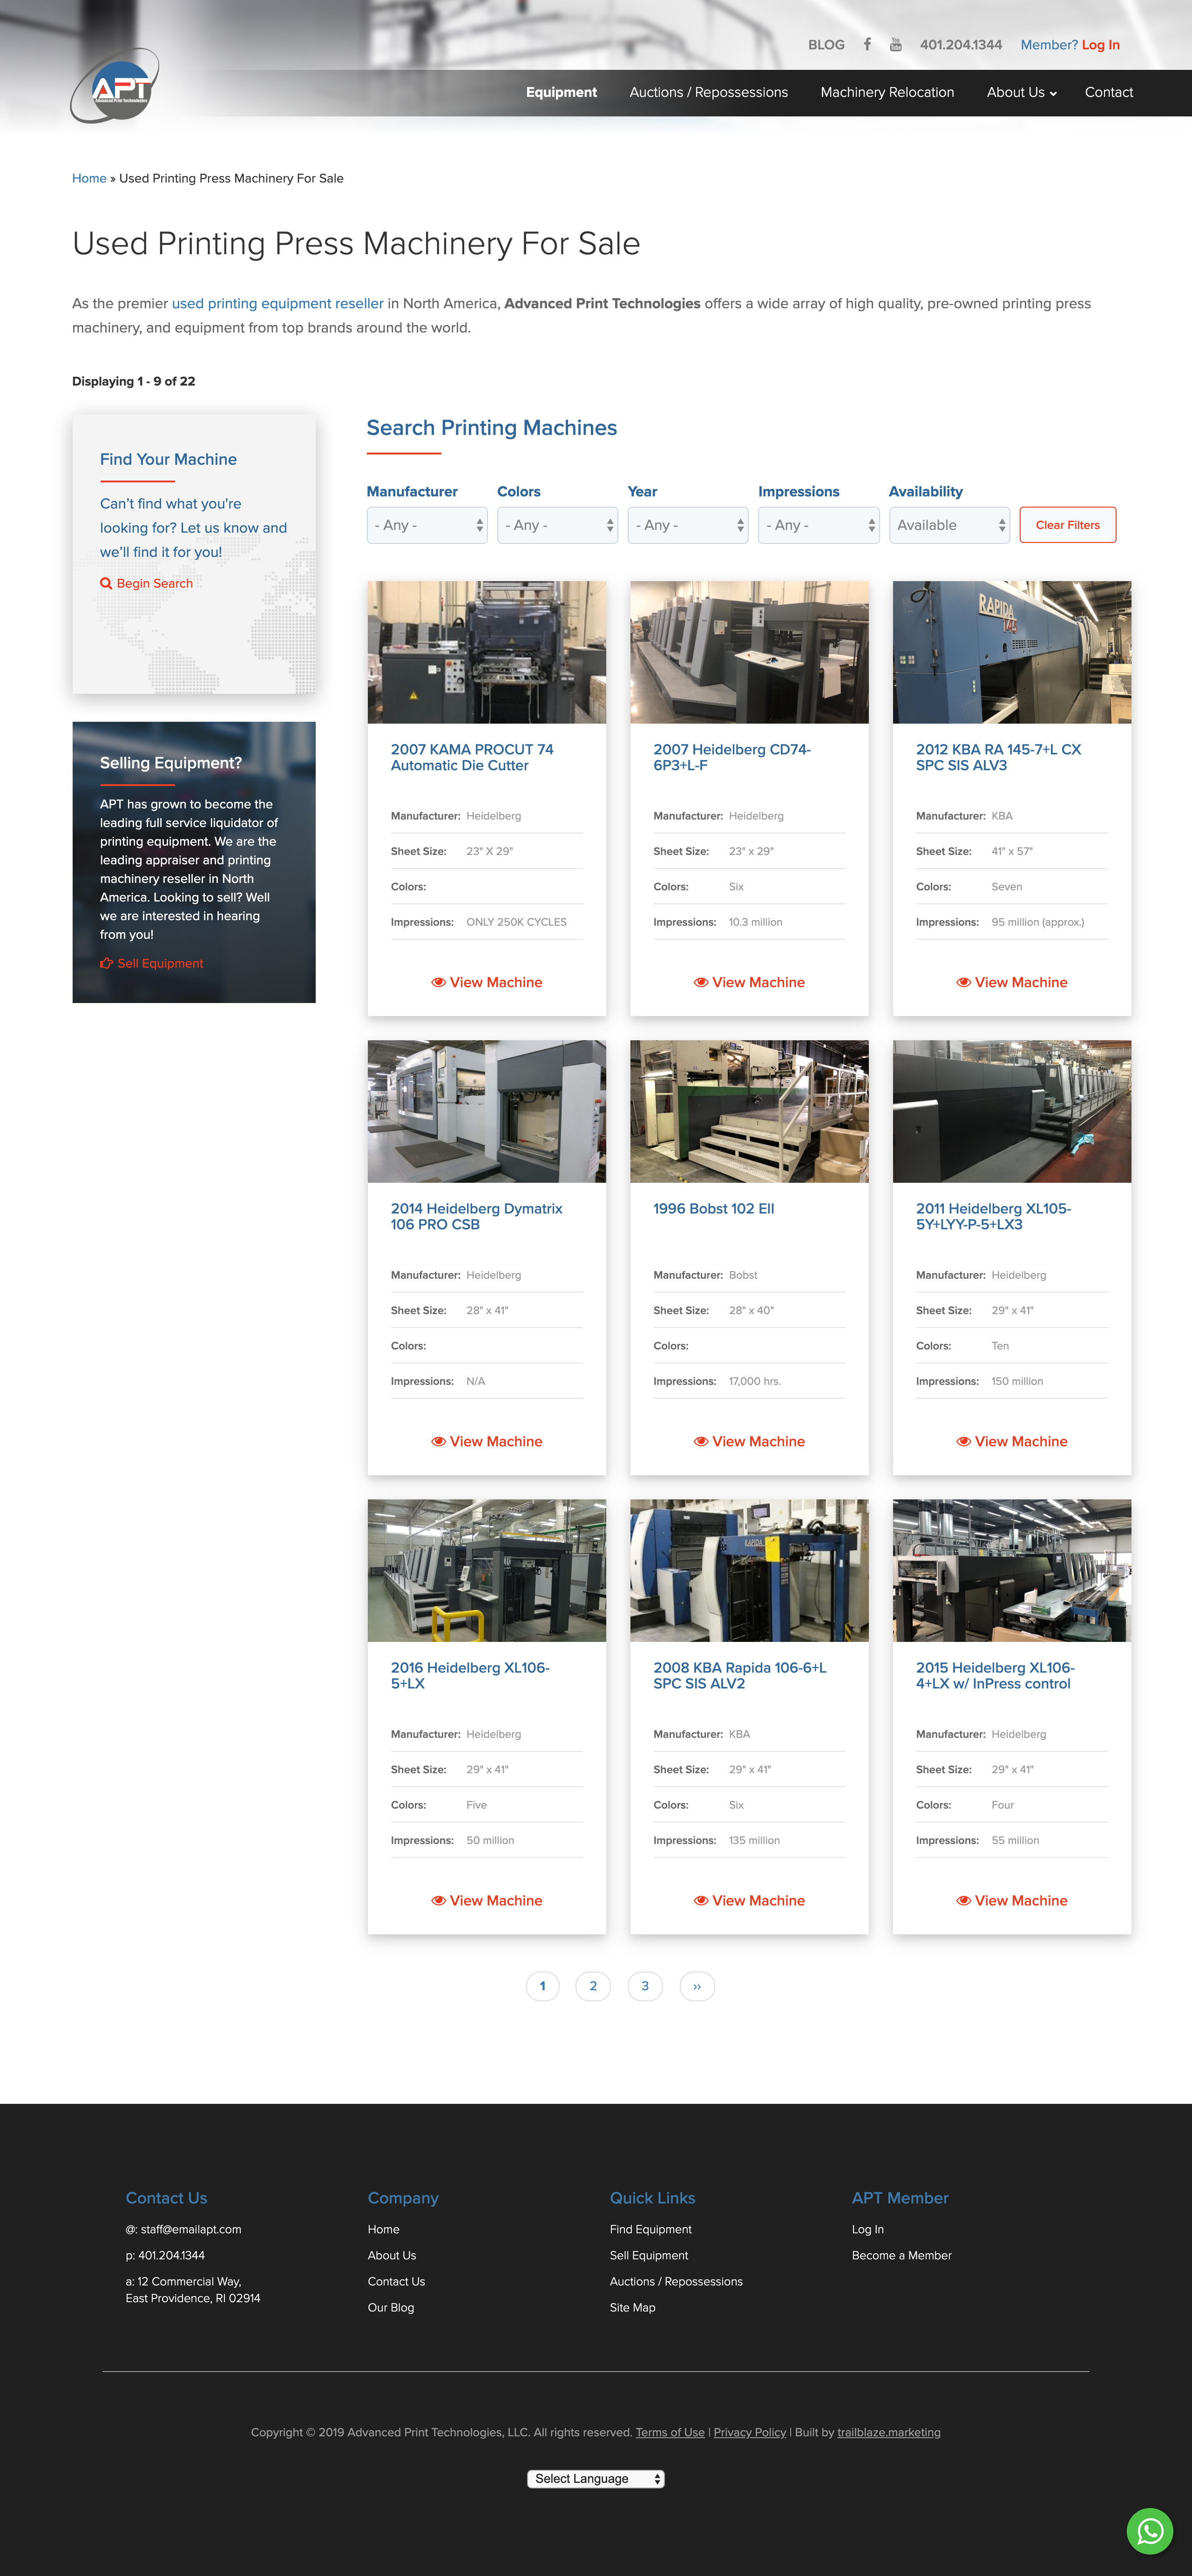Click Begin Search magnifier link
The width and height of the screenshot is (1192, 2576).
point(146,583)
